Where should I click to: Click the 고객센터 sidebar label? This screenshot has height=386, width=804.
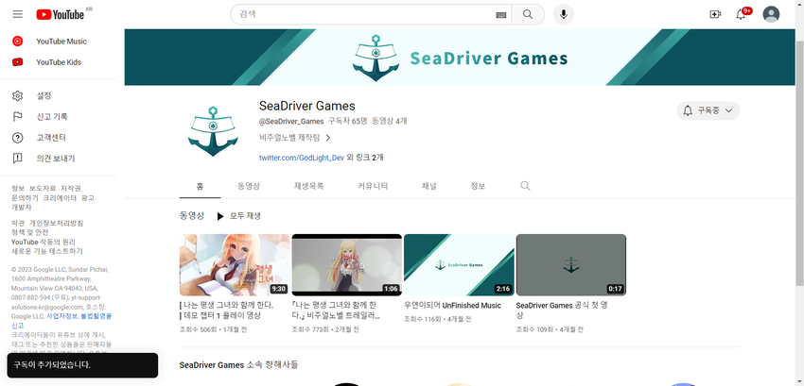pyautogui.click(x=51, y=138)
